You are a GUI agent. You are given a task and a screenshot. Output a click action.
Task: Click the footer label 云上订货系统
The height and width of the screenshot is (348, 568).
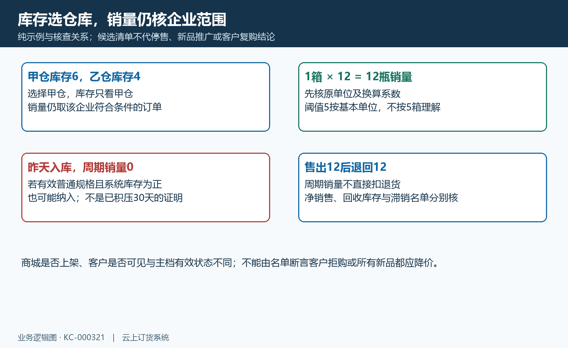(146, 338)
